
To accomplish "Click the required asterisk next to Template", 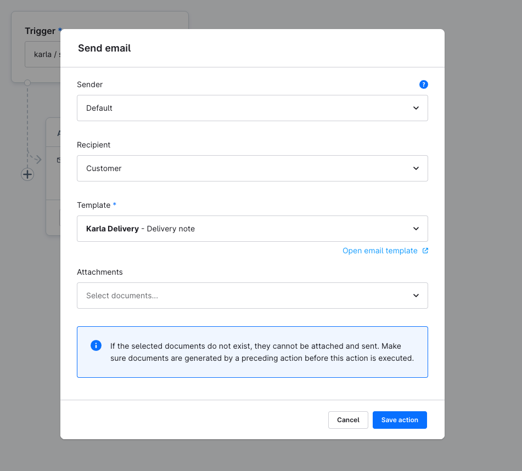I will (115, 205).
